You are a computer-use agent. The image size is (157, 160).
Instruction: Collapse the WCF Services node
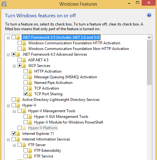14,66
